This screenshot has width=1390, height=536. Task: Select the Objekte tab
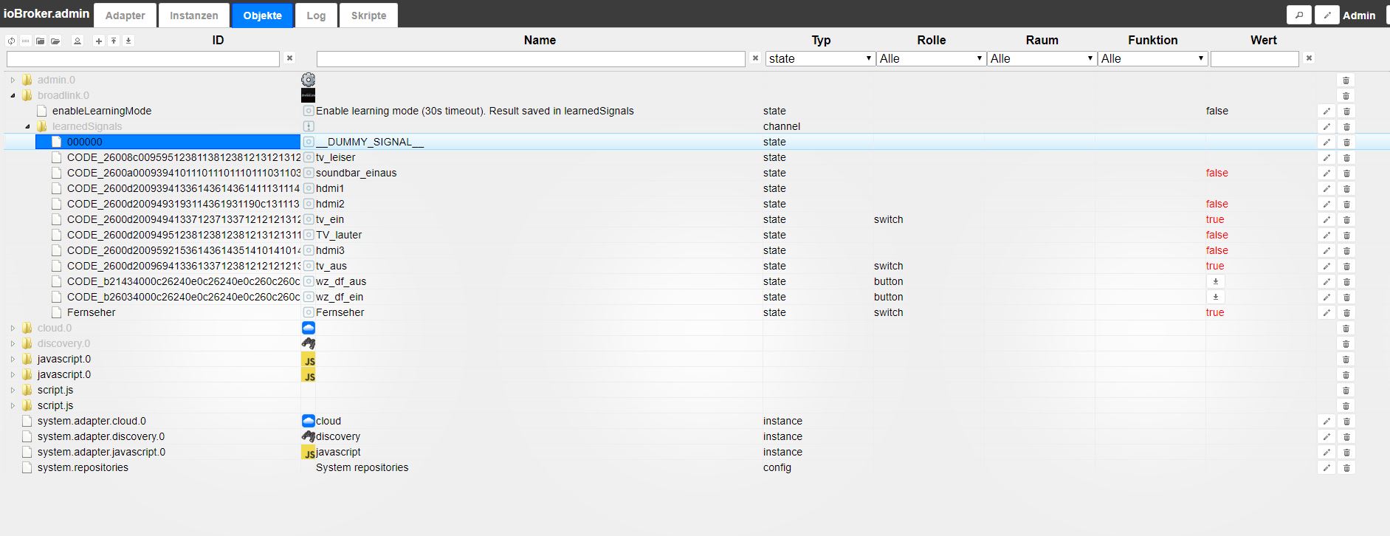click(x=263, y=16)
